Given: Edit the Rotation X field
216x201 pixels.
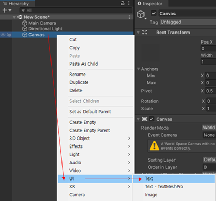Looking at the screenshot, I should click(211, 101).
